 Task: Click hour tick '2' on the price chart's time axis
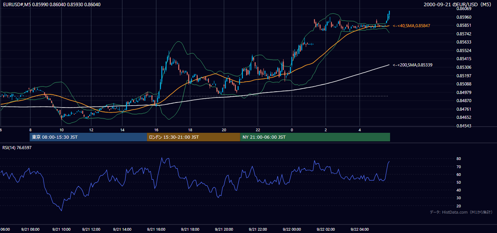point(325,130)
